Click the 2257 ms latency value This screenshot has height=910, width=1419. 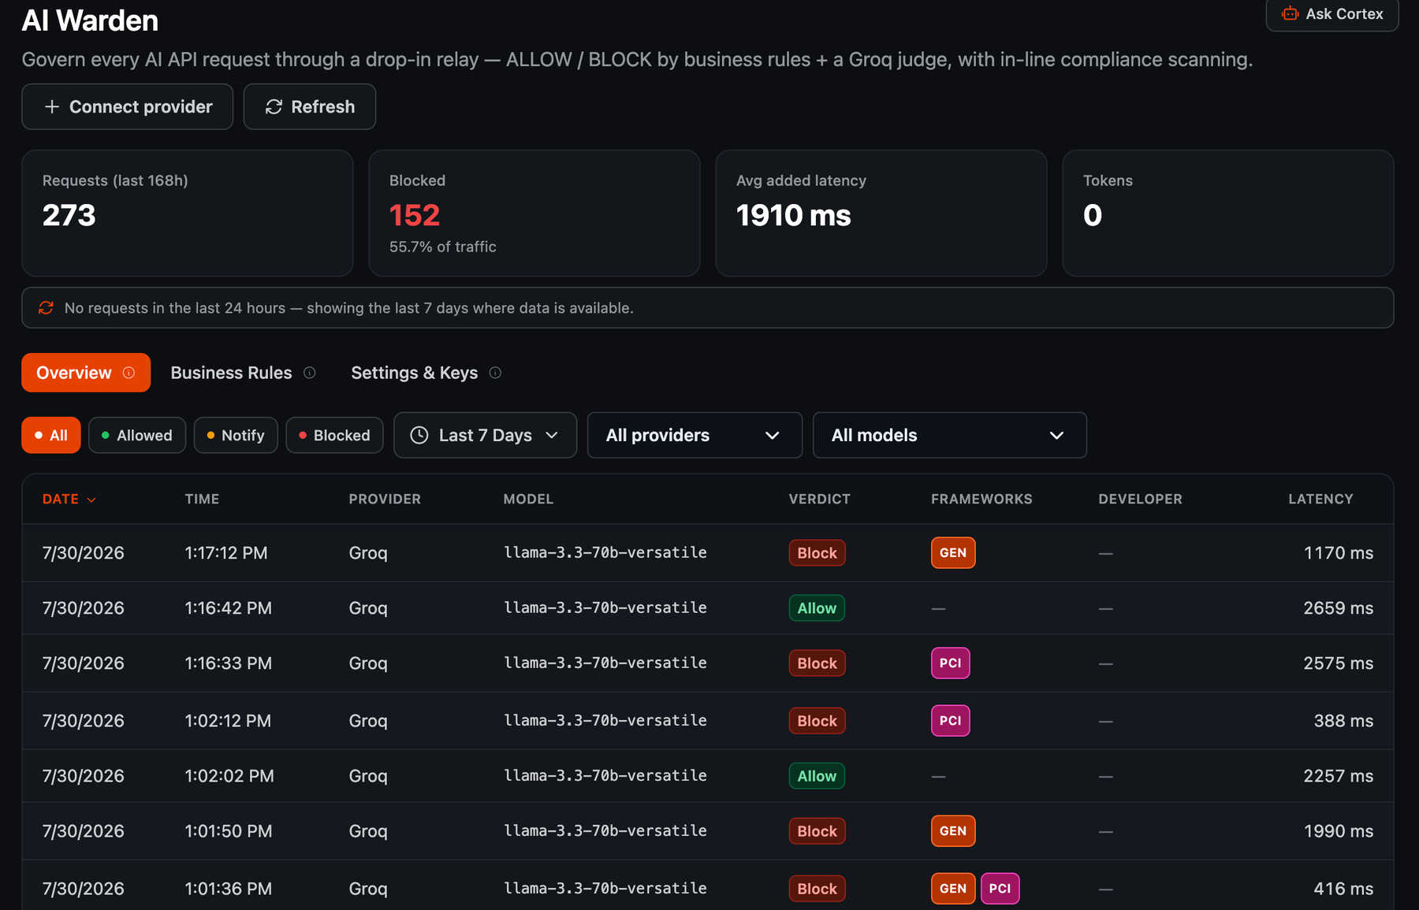pos(1338,775)
